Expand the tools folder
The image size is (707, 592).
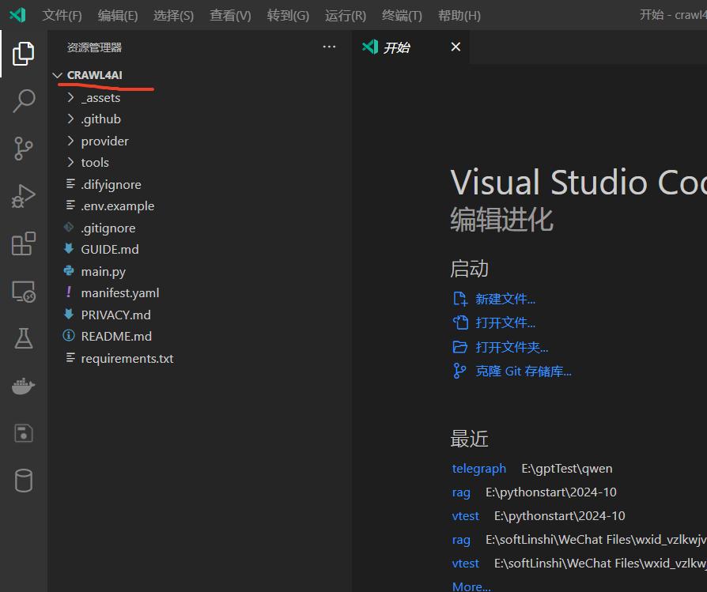[70, 162]
